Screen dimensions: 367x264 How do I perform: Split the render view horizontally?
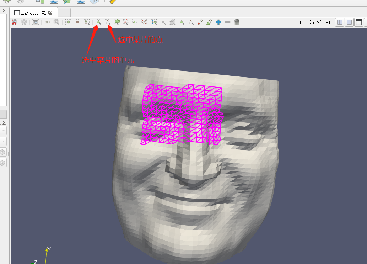pos(340,22)
